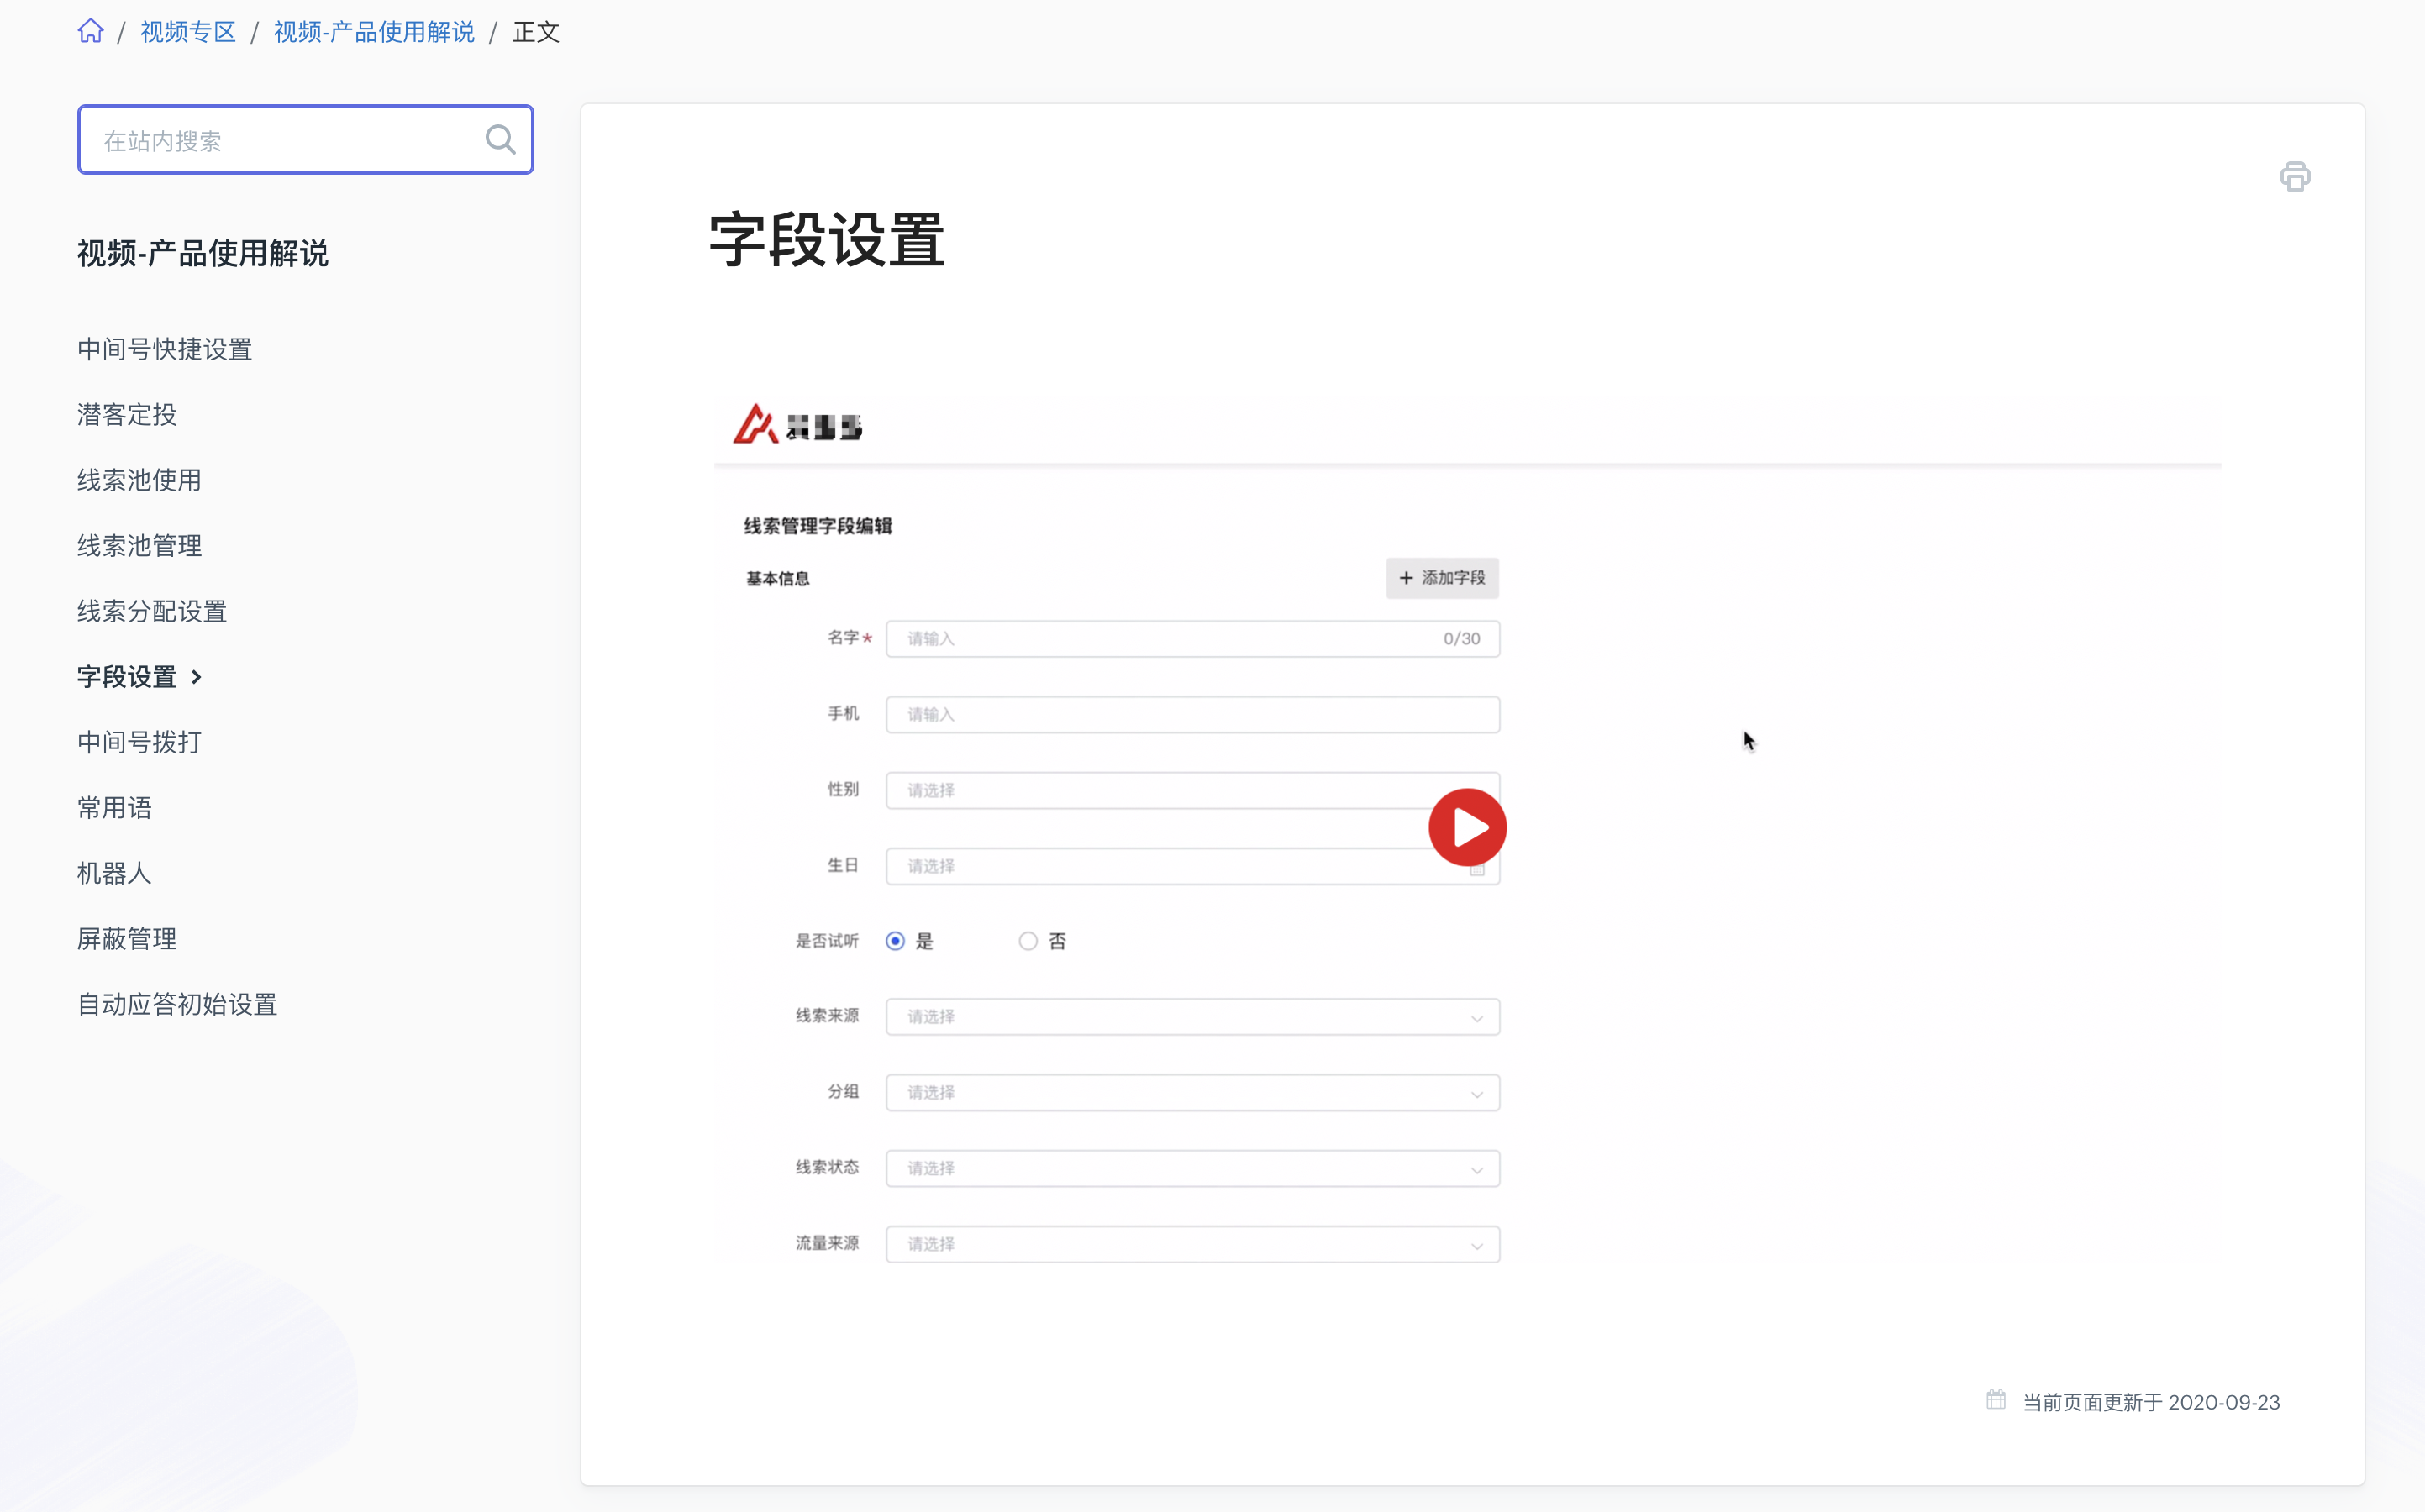
Task: Click the 视频-产品使用解说 sidebar heading
Action: pyautogui.click(x=203, y=253)
